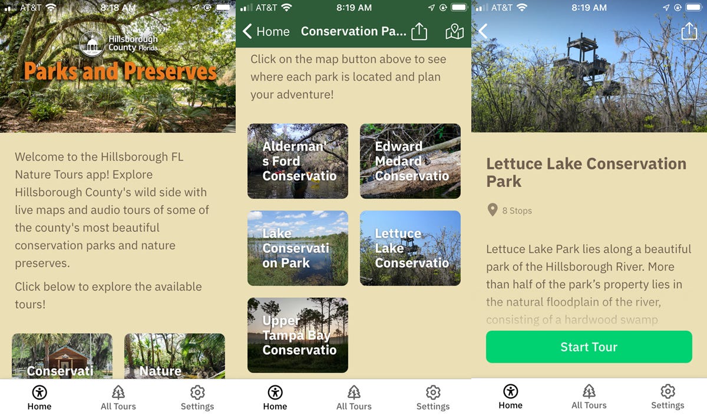Tap the Home tab on the middle screen
The width and height of the screenshot is (707, 419).
click(x=275, y=398)
